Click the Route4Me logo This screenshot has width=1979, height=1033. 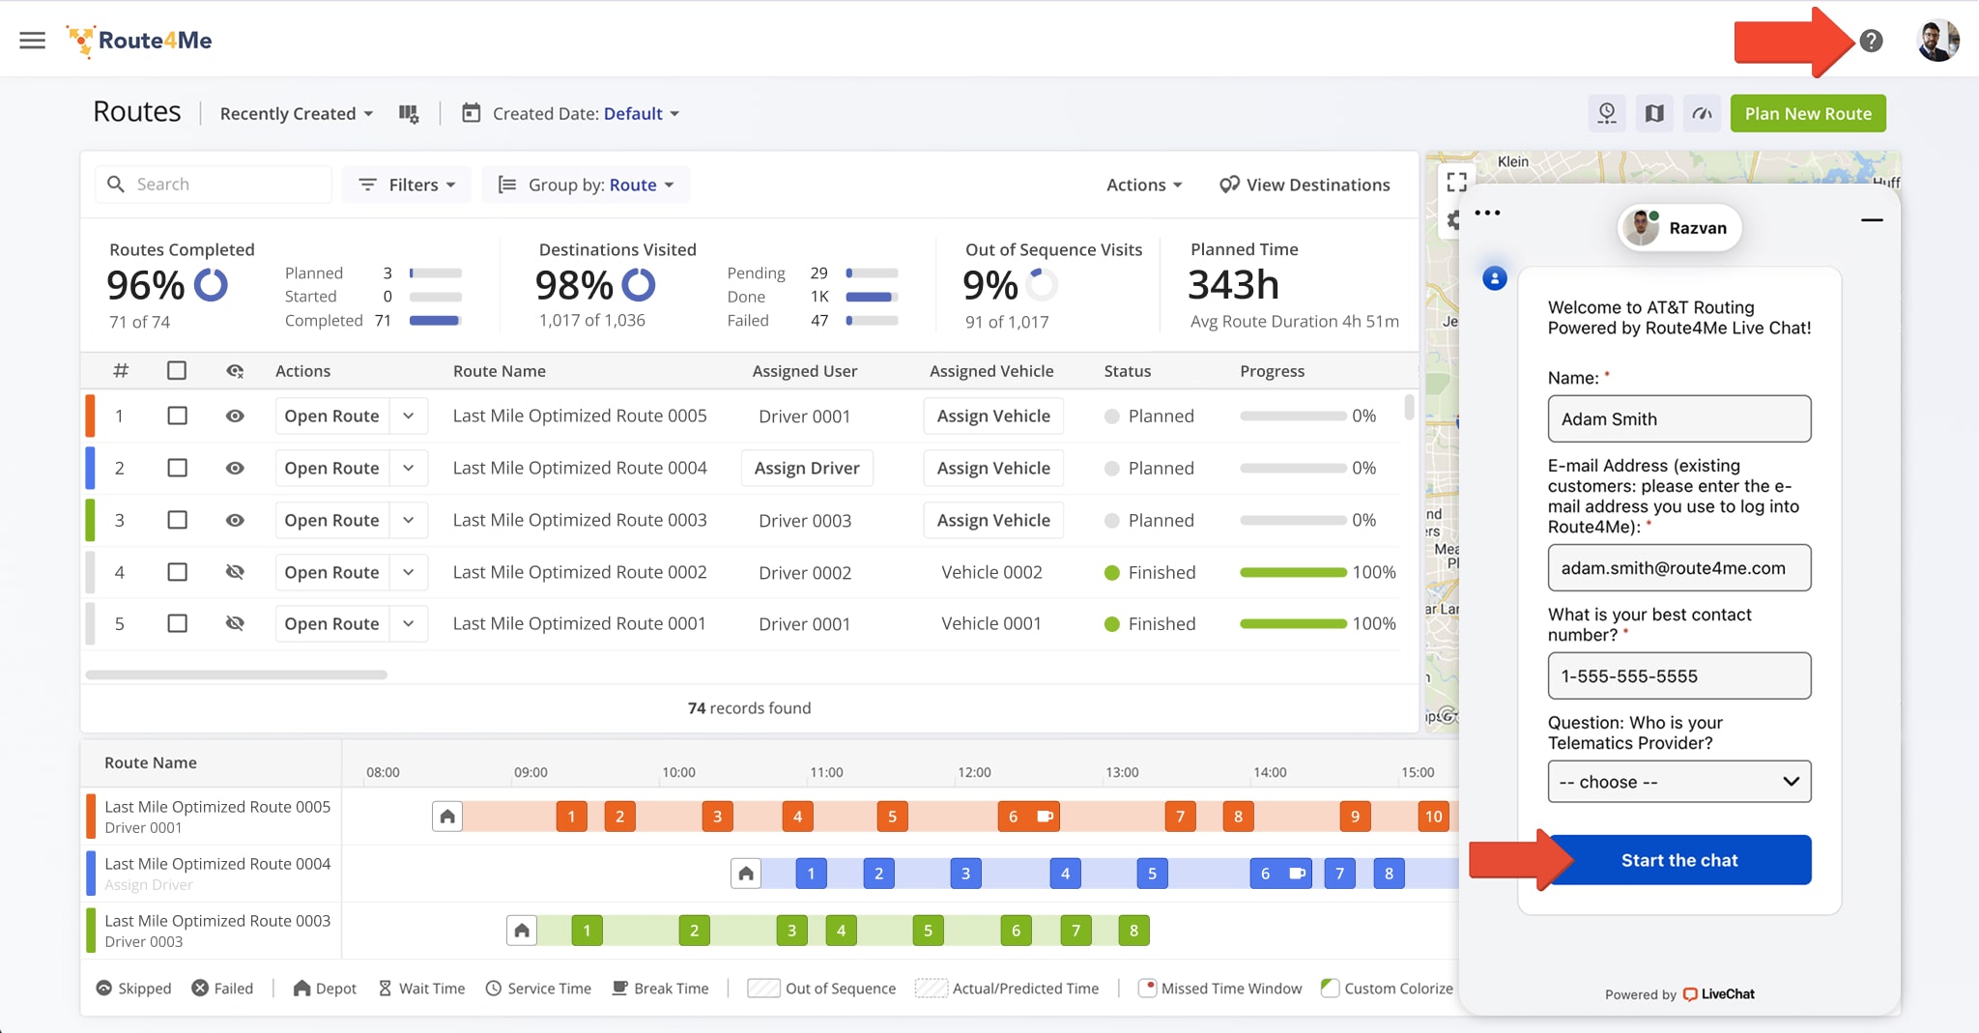(139, 41)
